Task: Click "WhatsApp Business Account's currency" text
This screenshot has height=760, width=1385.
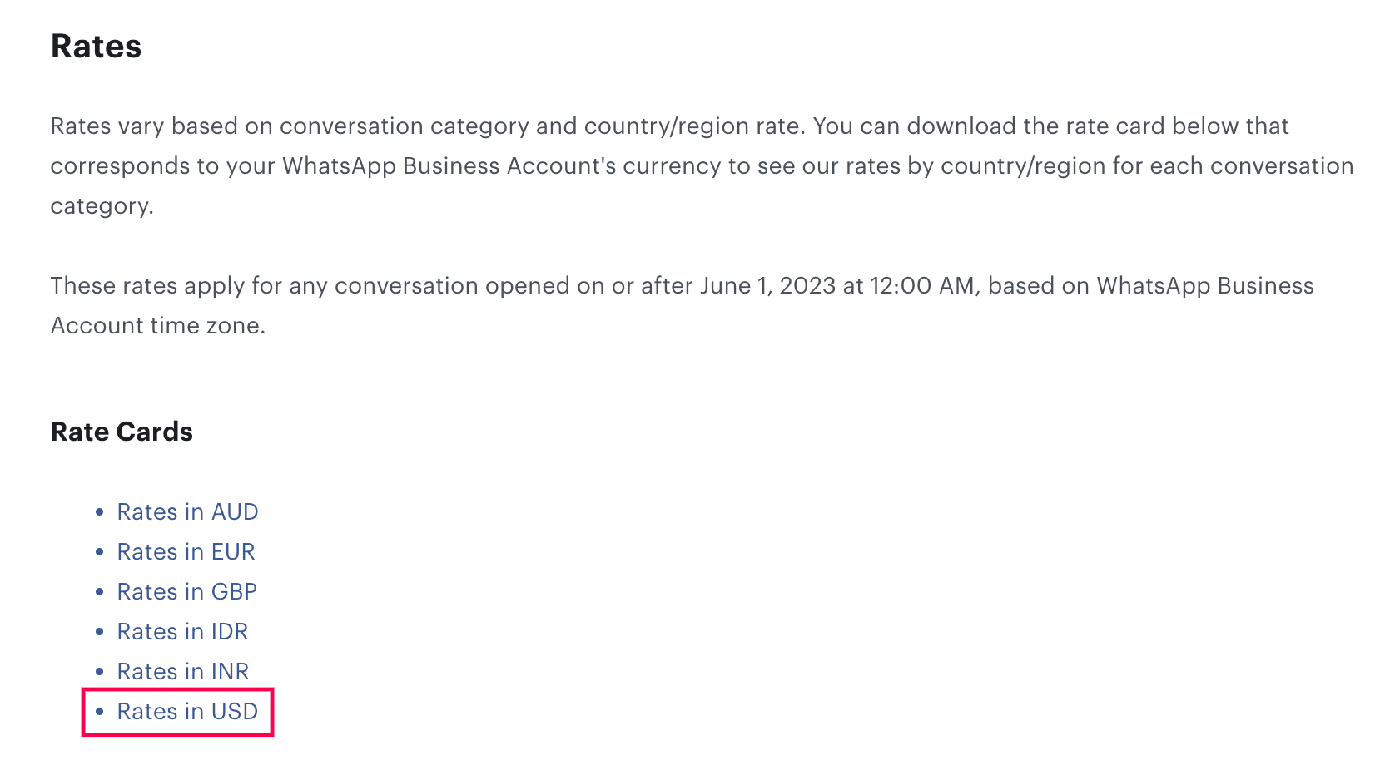Action: [x=502, y=165]
